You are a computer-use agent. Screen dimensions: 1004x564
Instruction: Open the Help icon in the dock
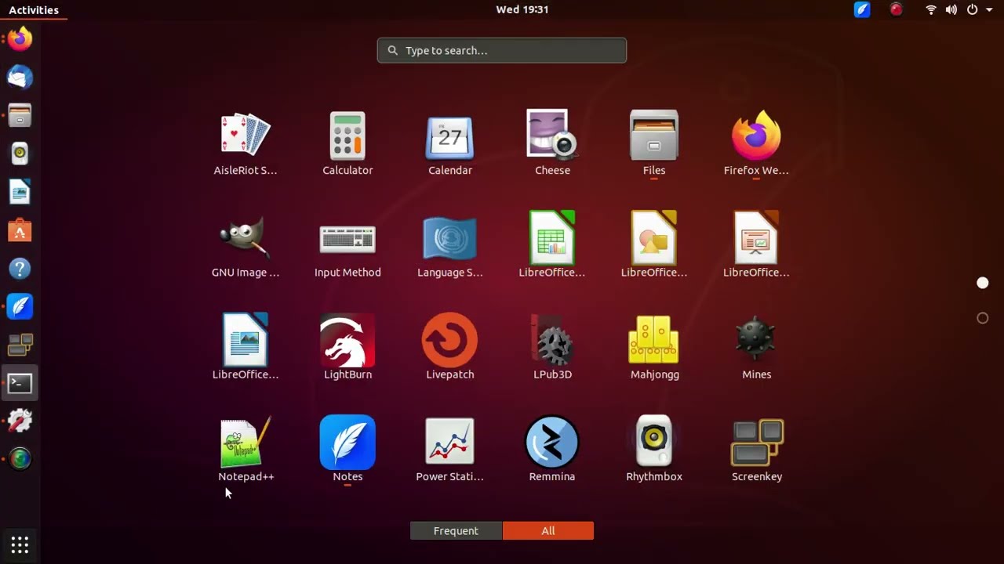(x=20, y=269)
